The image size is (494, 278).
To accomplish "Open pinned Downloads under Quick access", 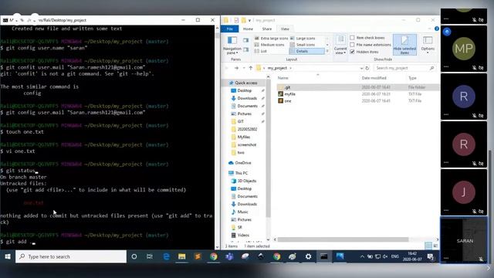I will [x=247, y=98].
